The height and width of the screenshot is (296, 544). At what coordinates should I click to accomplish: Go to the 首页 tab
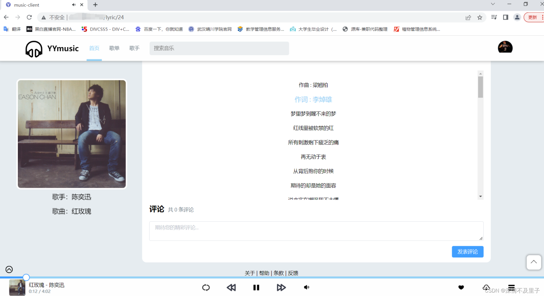click(94, 48)
